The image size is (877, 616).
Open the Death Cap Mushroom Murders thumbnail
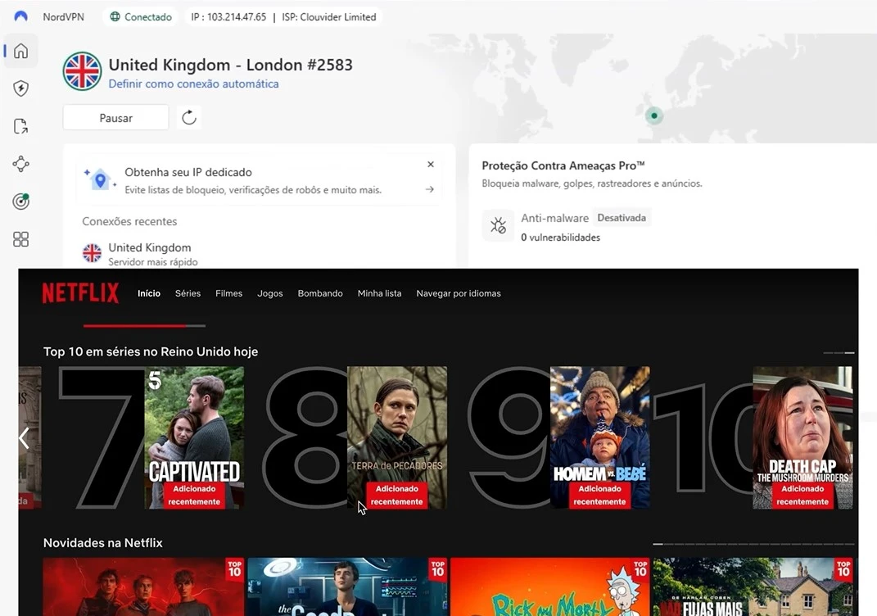pyautogui.click(x=802, y=437)
